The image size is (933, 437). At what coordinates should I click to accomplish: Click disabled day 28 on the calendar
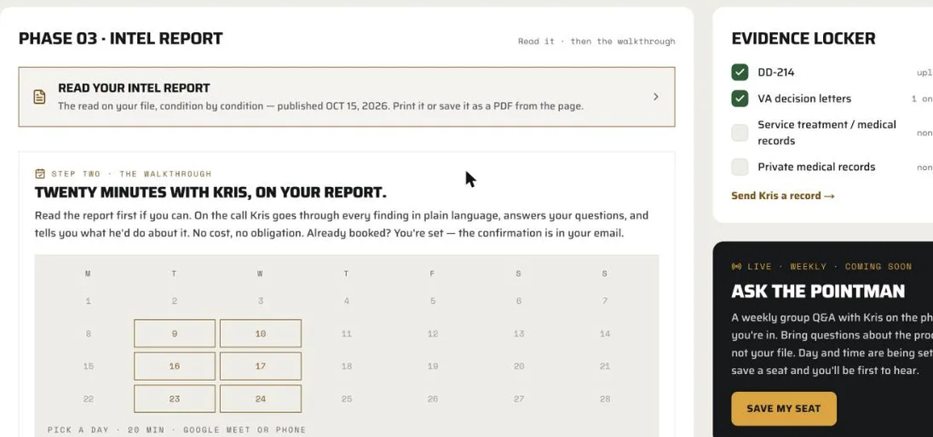605,399
